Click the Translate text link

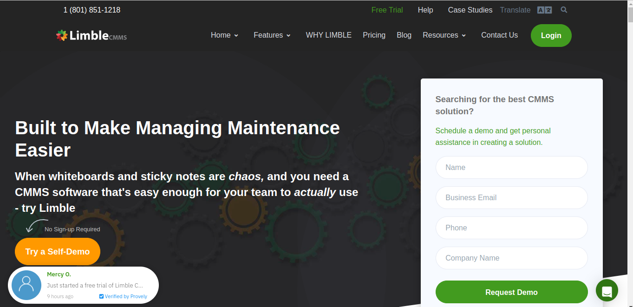click(x=515, y=10)
